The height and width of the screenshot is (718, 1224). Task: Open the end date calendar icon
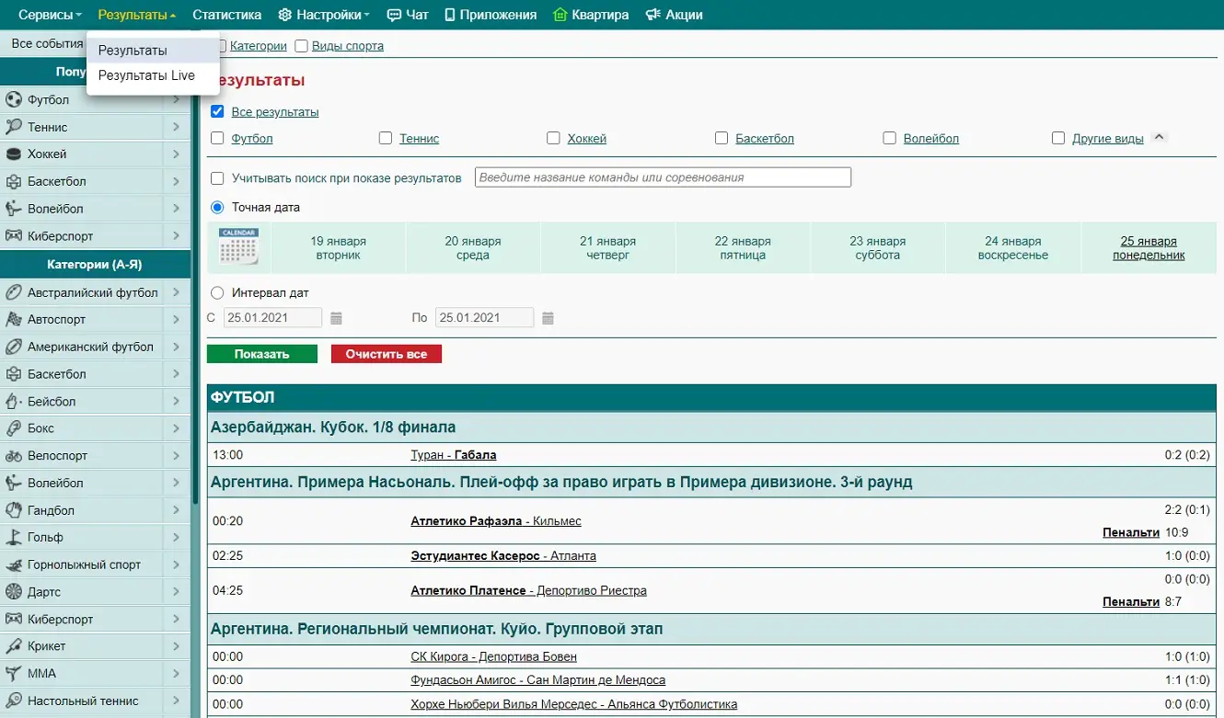[548, 318]
